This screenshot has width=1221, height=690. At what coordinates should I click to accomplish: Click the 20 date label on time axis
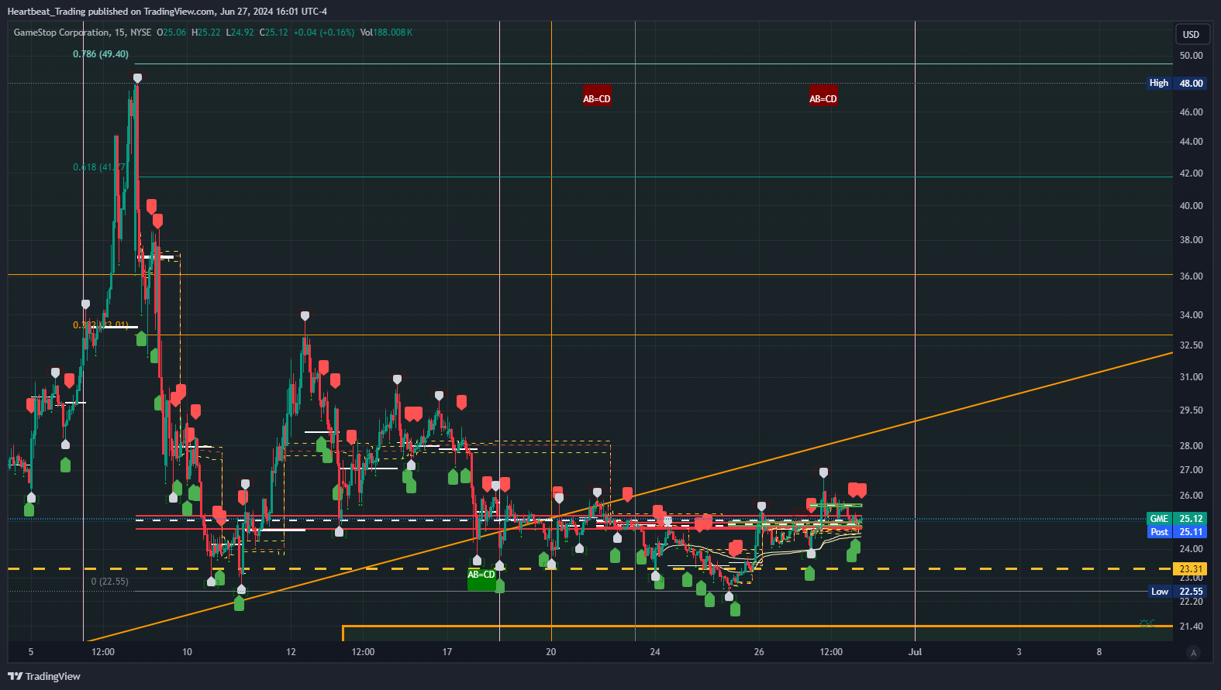[x=551, y=652]
